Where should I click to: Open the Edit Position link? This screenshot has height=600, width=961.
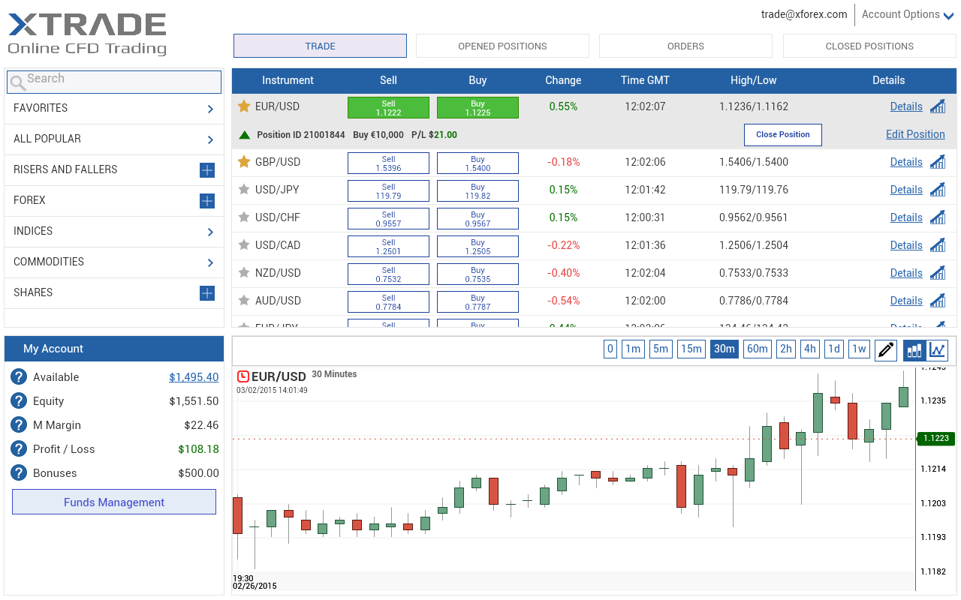coord(914,134)
